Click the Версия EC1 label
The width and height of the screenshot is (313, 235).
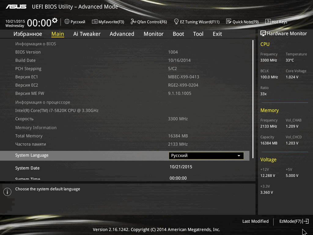pos(27,77)
